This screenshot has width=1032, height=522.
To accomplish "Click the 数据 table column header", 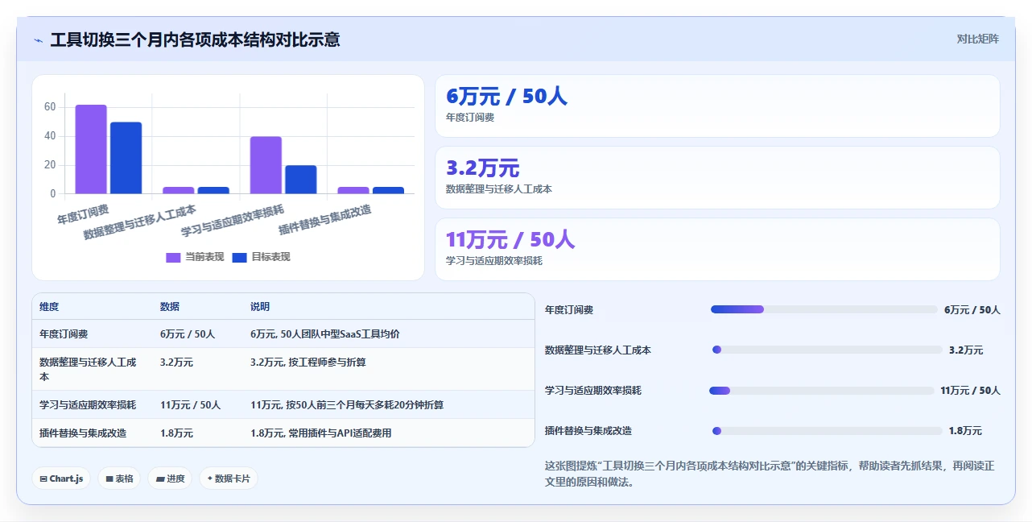I will [170, 307].
